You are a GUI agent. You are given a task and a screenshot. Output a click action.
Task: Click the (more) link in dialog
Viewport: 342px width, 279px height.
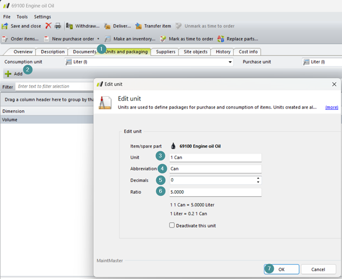point(331,107)
